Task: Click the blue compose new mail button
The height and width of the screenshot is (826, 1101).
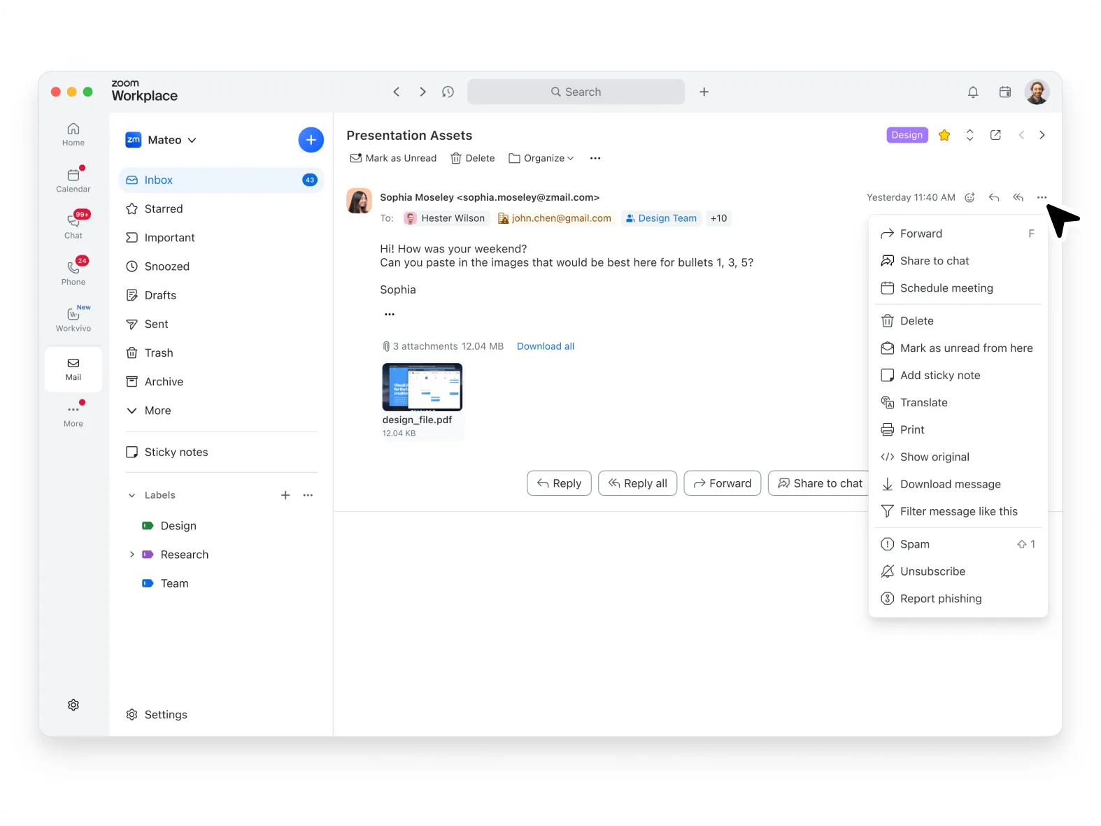Action: 311,140
